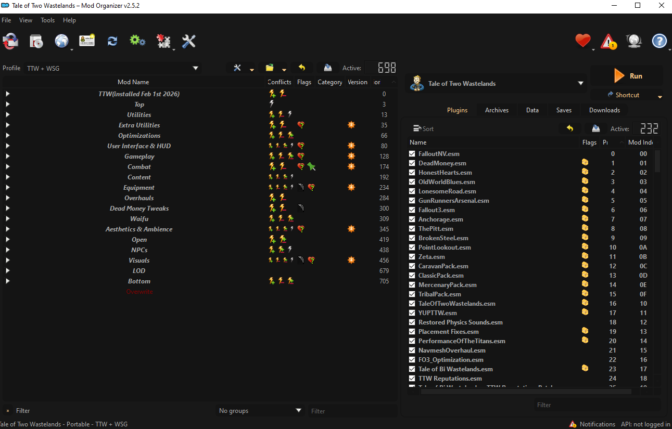Image resolution: width=672 pixels, height=429 pixels.
Task: Sort mods by the Mod Name column header
Action: pyautogui.click(x=133, y=82)
